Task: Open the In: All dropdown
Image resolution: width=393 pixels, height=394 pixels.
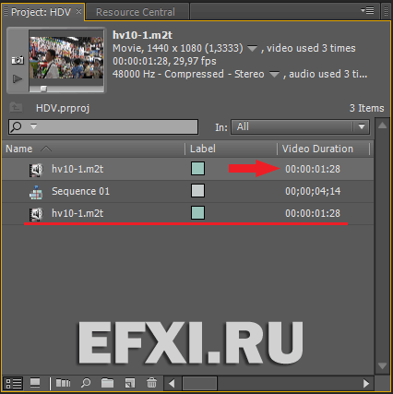Action: pos(300,126)
